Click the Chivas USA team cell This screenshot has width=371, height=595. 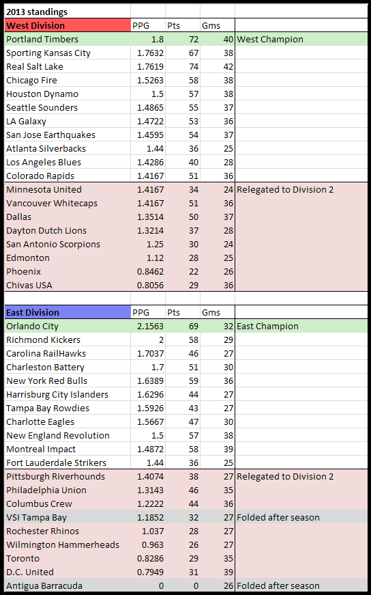click(x=68, y=285)
